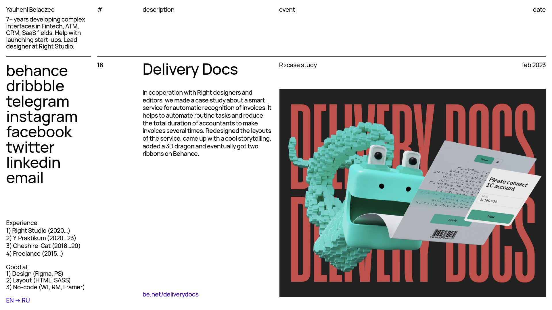Viewport: 552px width, 310px height.
Task: Go to the instagram profile
Action: [x=42, y=117]
